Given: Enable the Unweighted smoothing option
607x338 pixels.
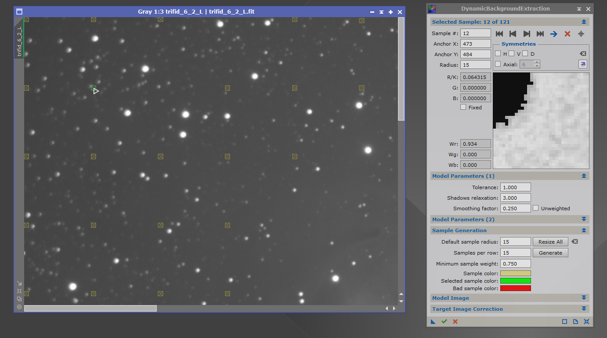Looking at the screenshot, I should pos(535,208).
